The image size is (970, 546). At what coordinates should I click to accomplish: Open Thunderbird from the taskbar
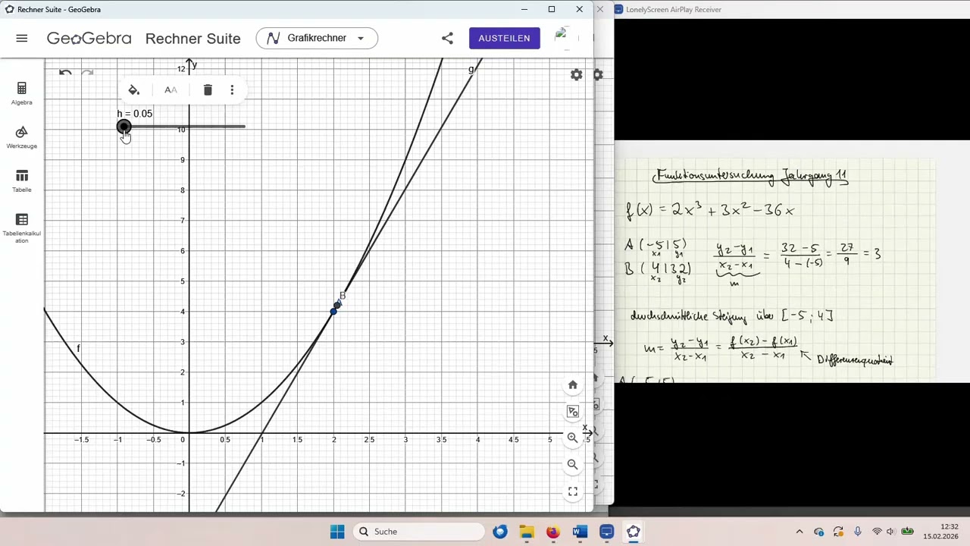coord(500,532)
